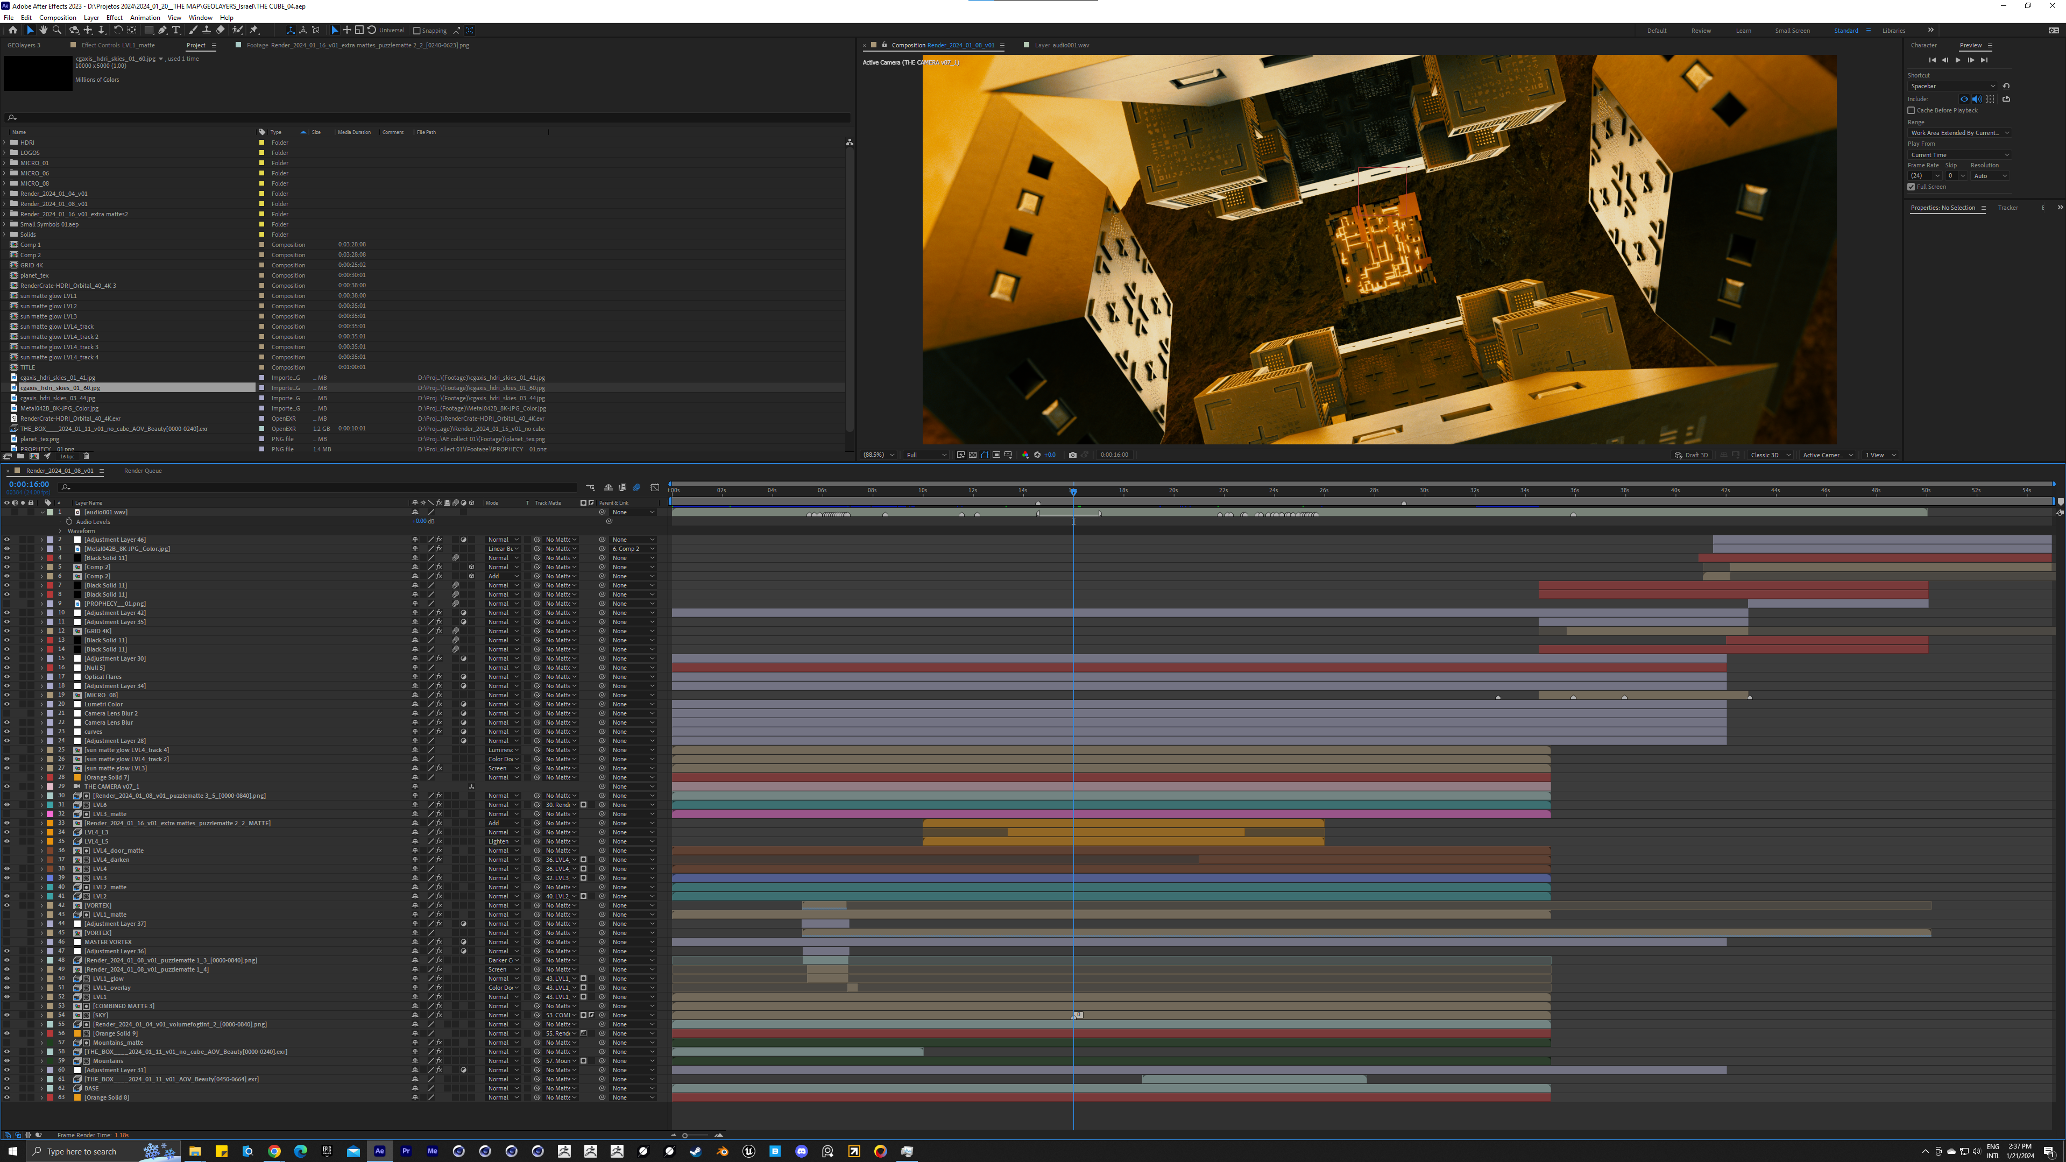The height and width of the screenshot is (1162, 2066).
Task: Open the Classic 3D renderer dropdown
Action: (1770, 455)
